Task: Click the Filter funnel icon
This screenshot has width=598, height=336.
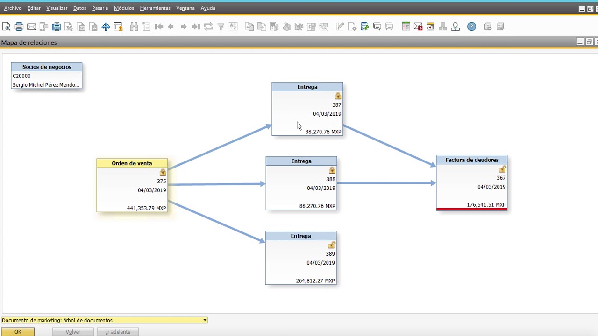Action: pos(221,27)
